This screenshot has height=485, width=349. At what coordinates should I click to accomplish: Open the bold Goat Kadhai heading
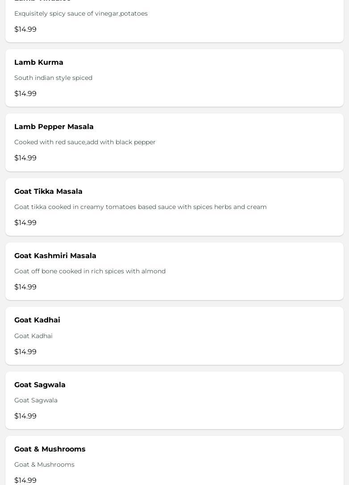37,320
